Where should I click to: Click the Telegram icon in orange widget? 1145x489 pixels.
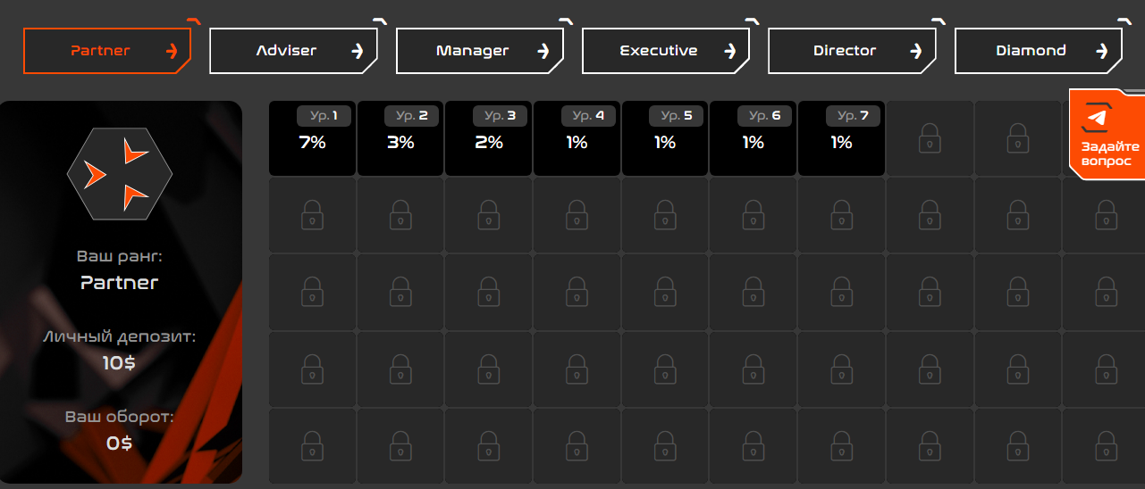1095,118
